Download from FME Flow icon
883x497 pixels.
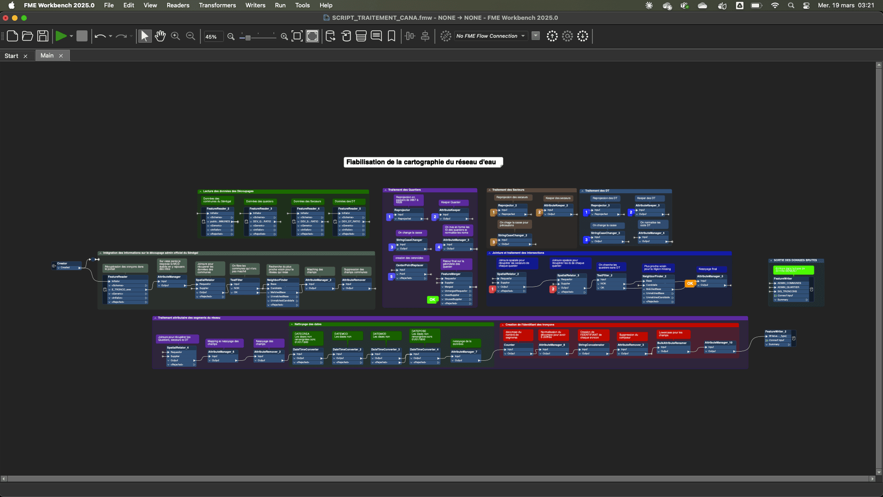coord(583,36)
